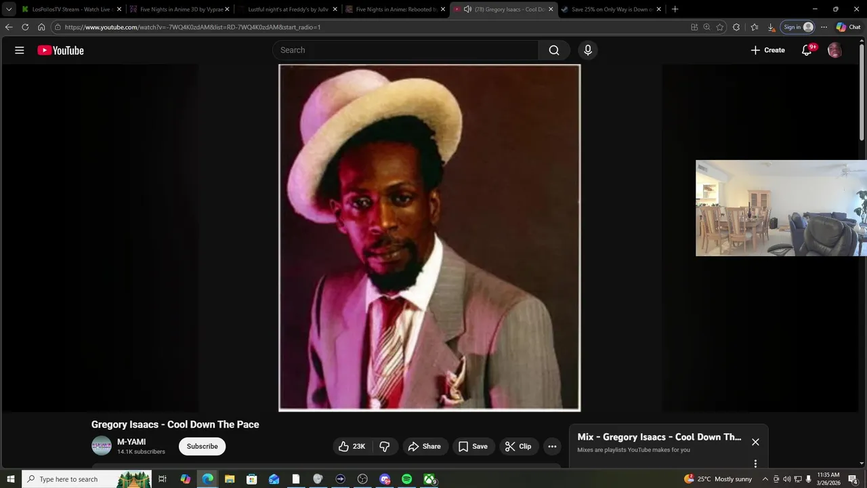Close the LosPollosTV Stream tab

tap(119, 9)
